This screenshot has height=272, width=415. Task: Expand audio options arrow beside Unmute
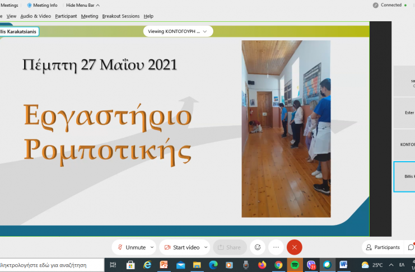pyautogui.click(x=152, y=247)
